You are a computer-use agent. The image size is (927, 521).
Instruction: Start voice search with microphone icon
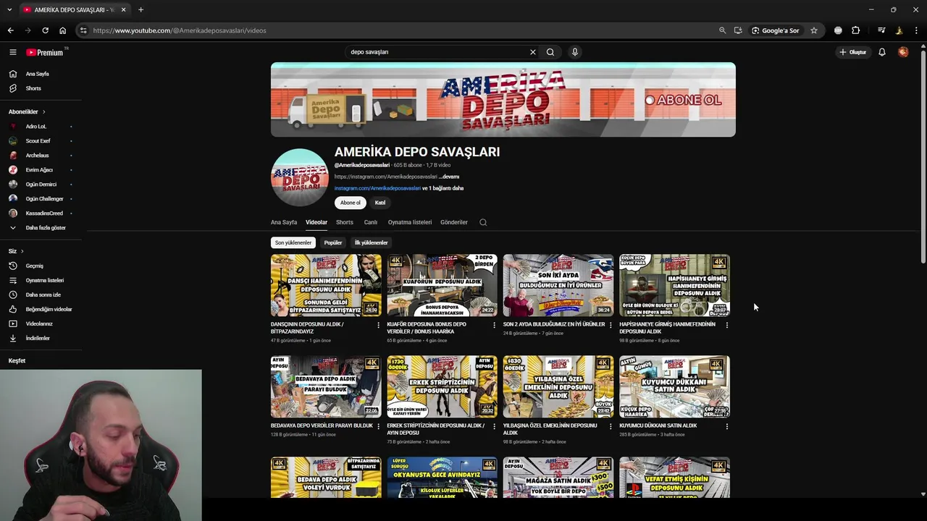[575, 52]
